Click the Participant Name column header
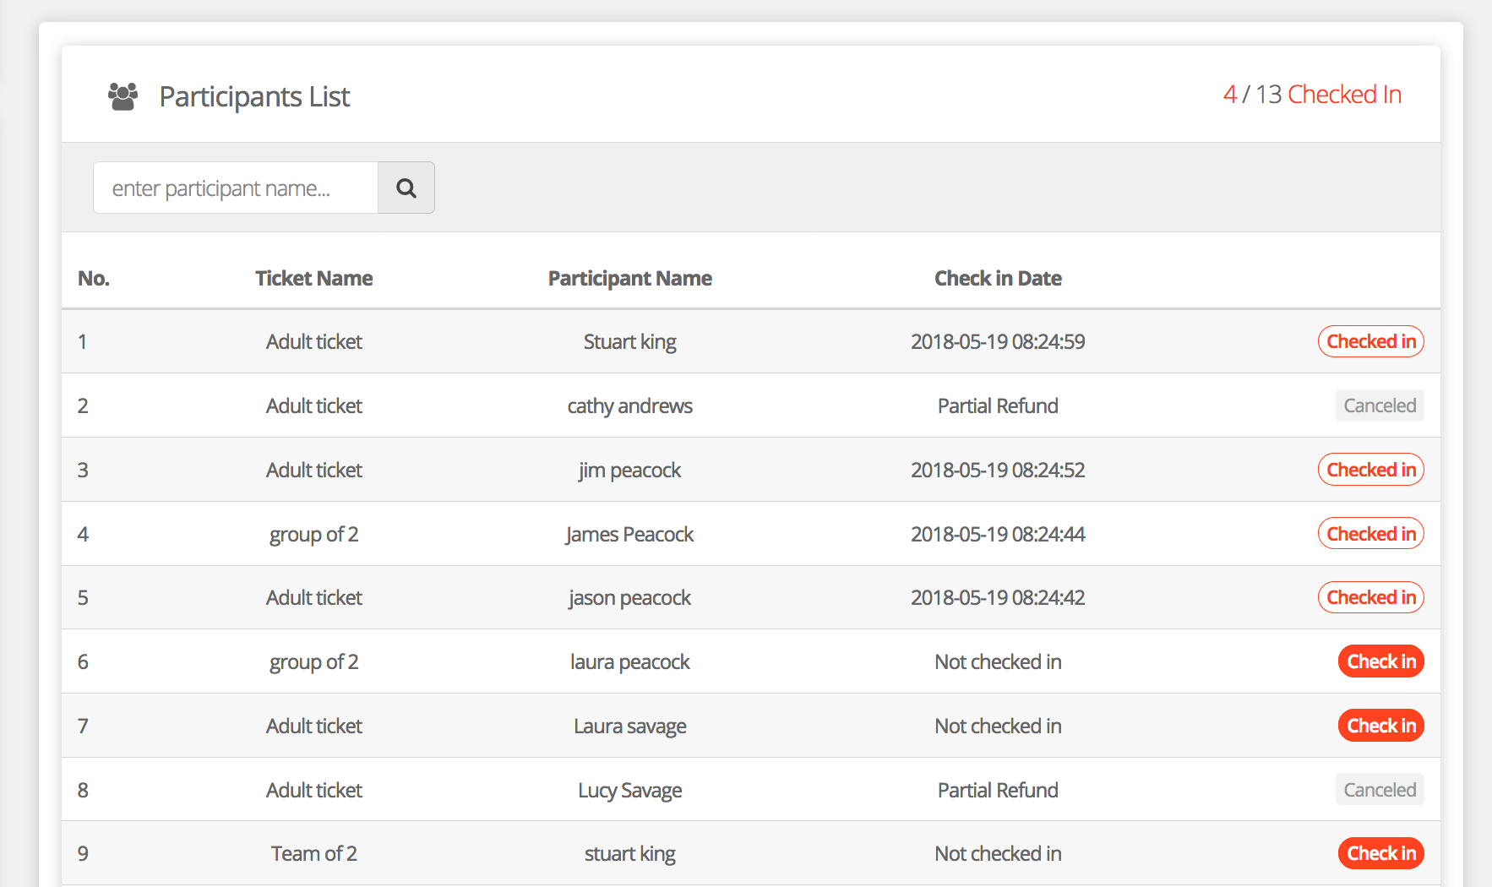Screen dimensions: 1492x887 coord(629,279)
